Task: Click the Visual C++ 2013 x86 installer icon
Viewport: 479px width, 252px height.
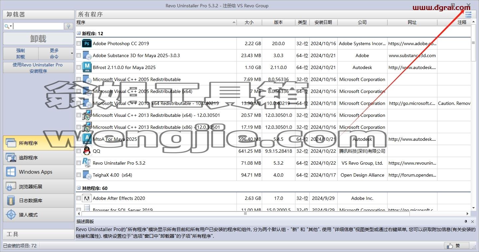Action: (x=87, y=127)
